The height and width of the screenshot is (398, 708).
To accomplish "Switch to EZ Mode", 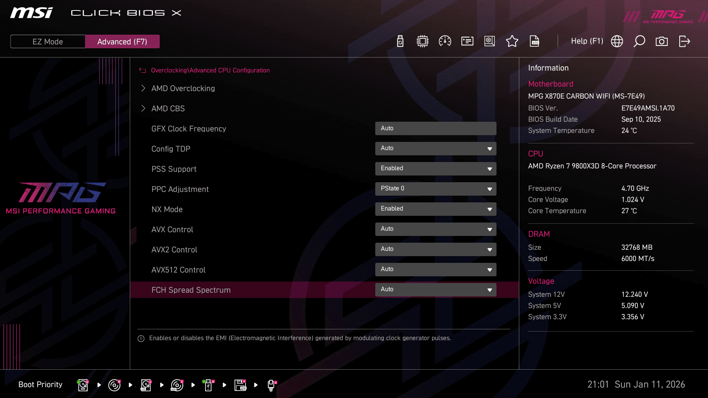I will tap(48, 41).
